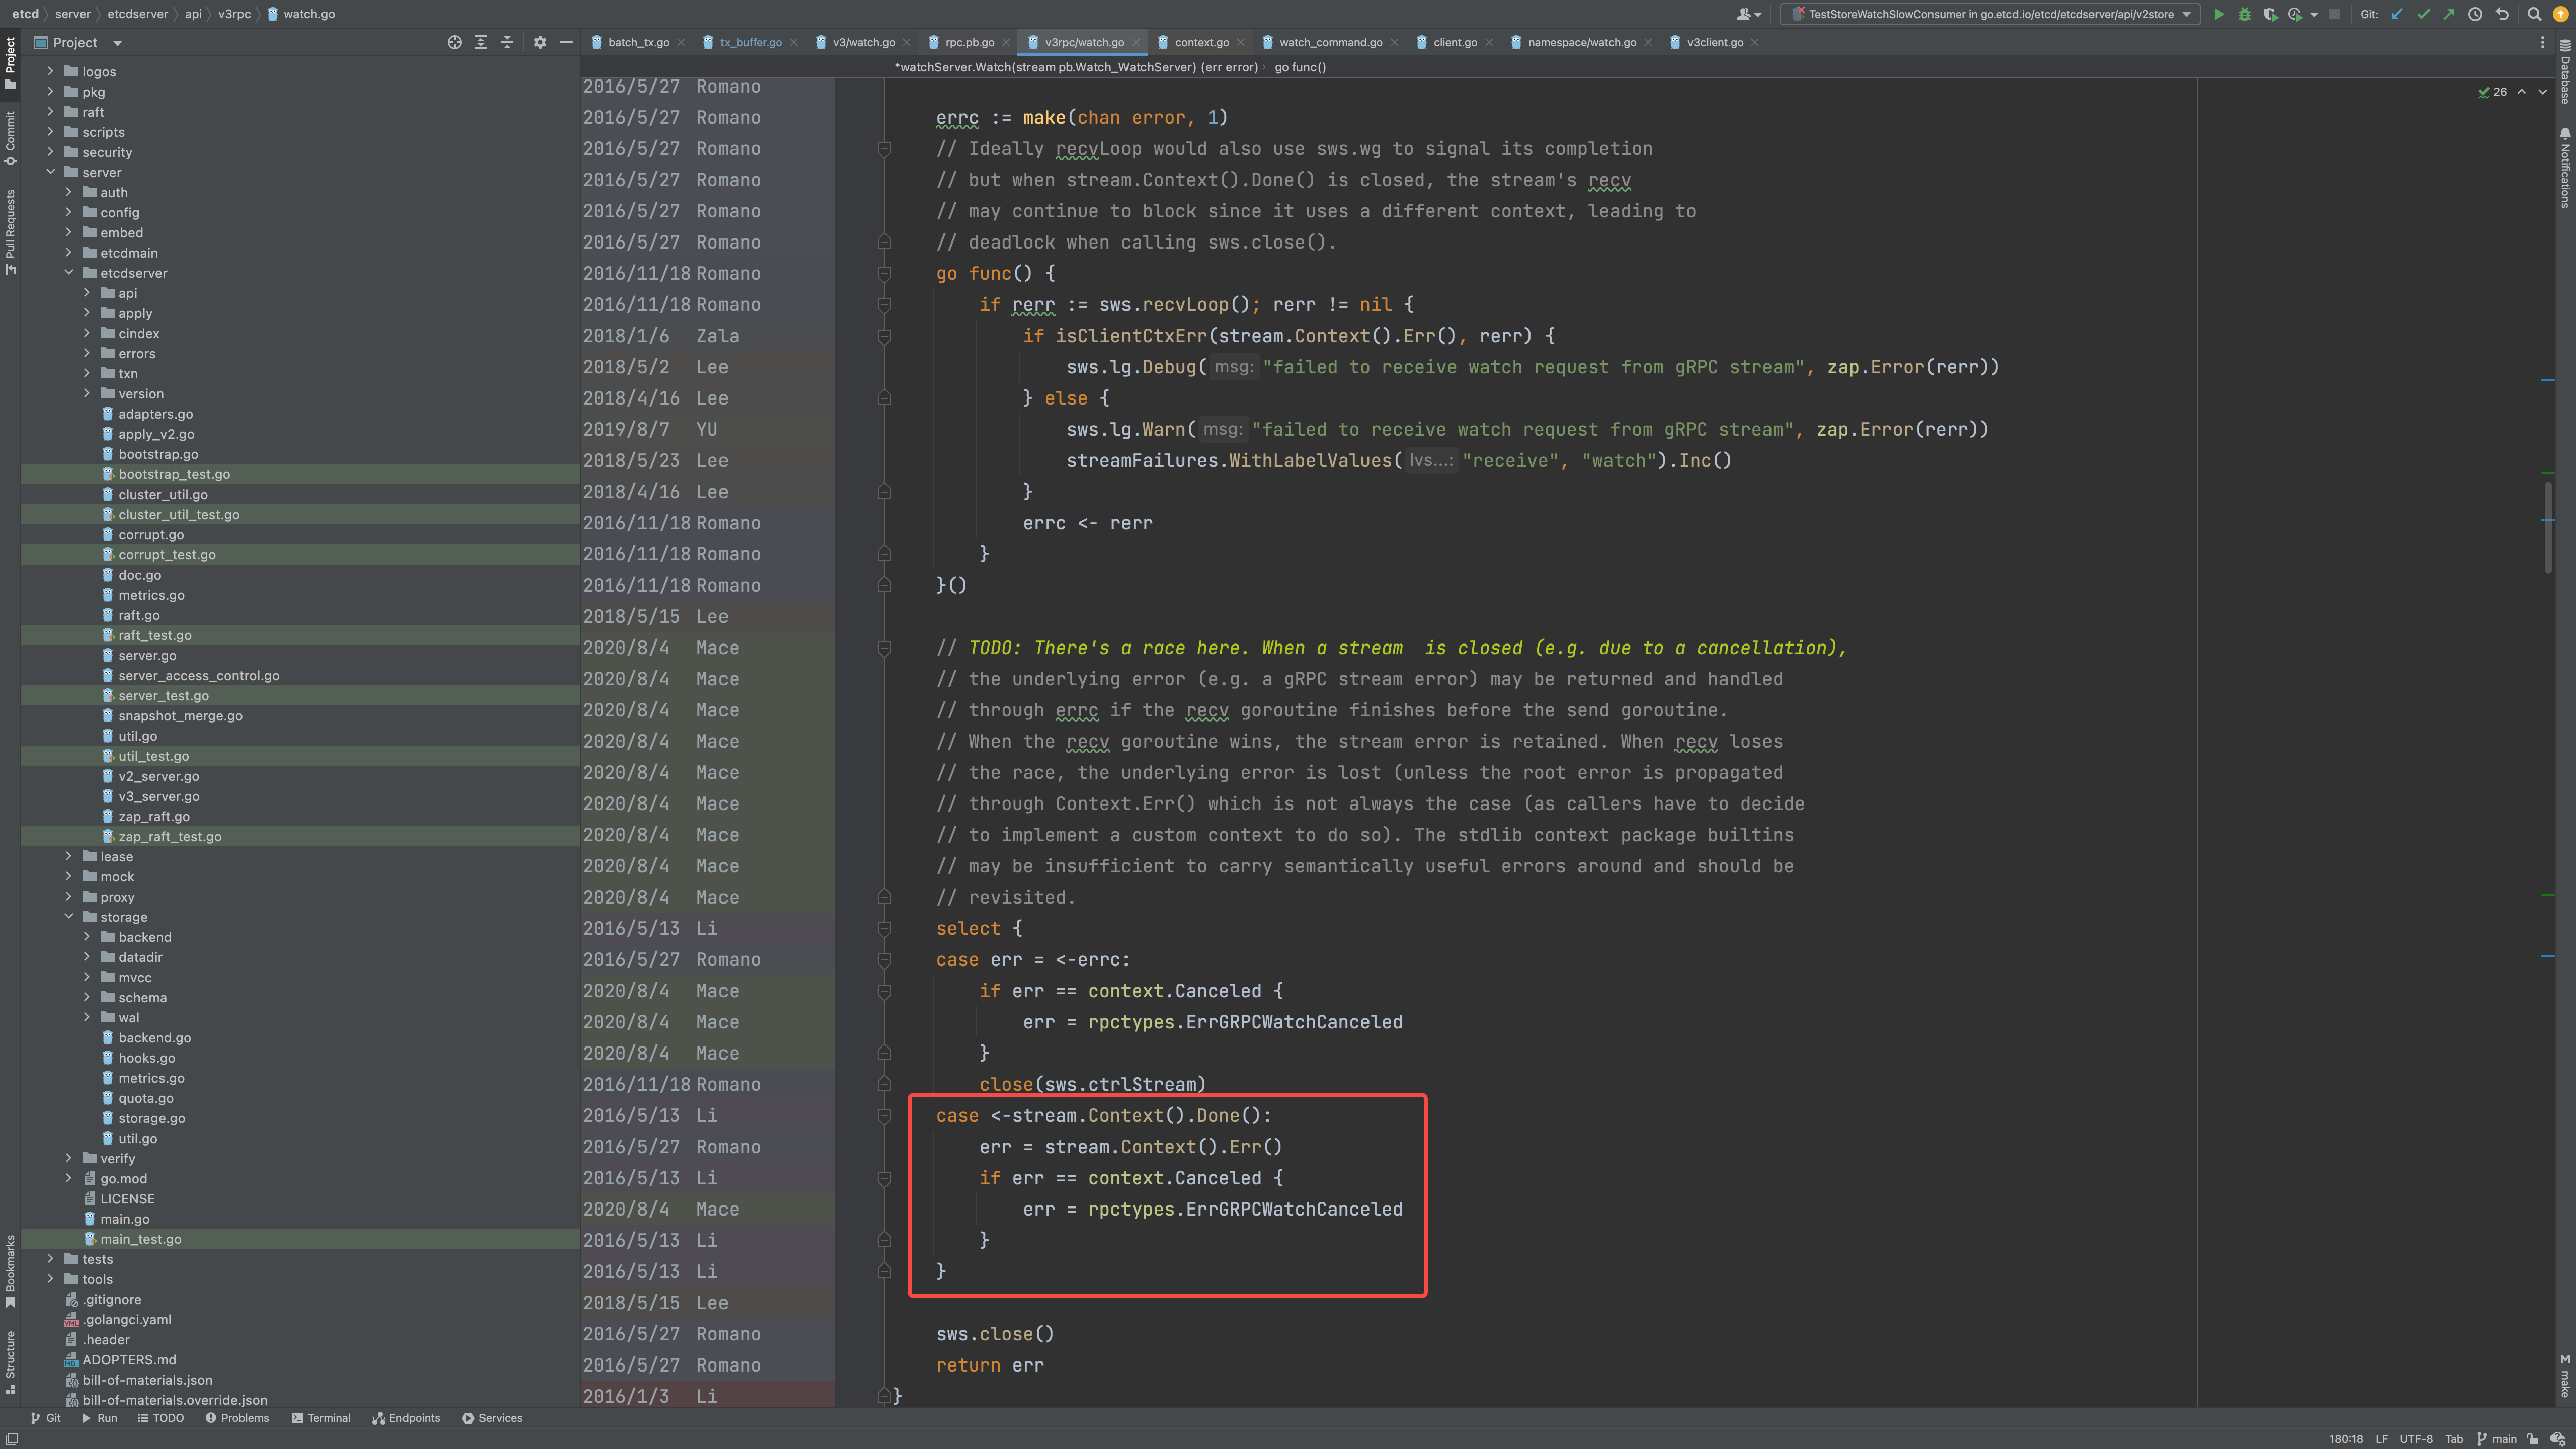Image resolution: width=2576 pixels, height=1449 pixels.
Task: Rollback changes with undo arrow icon
Action: tap(2501, 14)
